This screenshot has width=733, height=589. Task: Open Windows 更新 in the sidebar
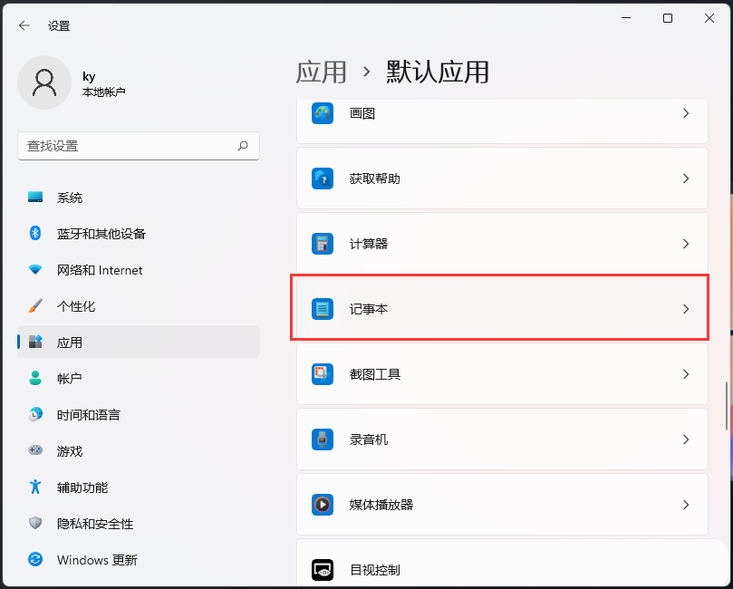point(96,560)
